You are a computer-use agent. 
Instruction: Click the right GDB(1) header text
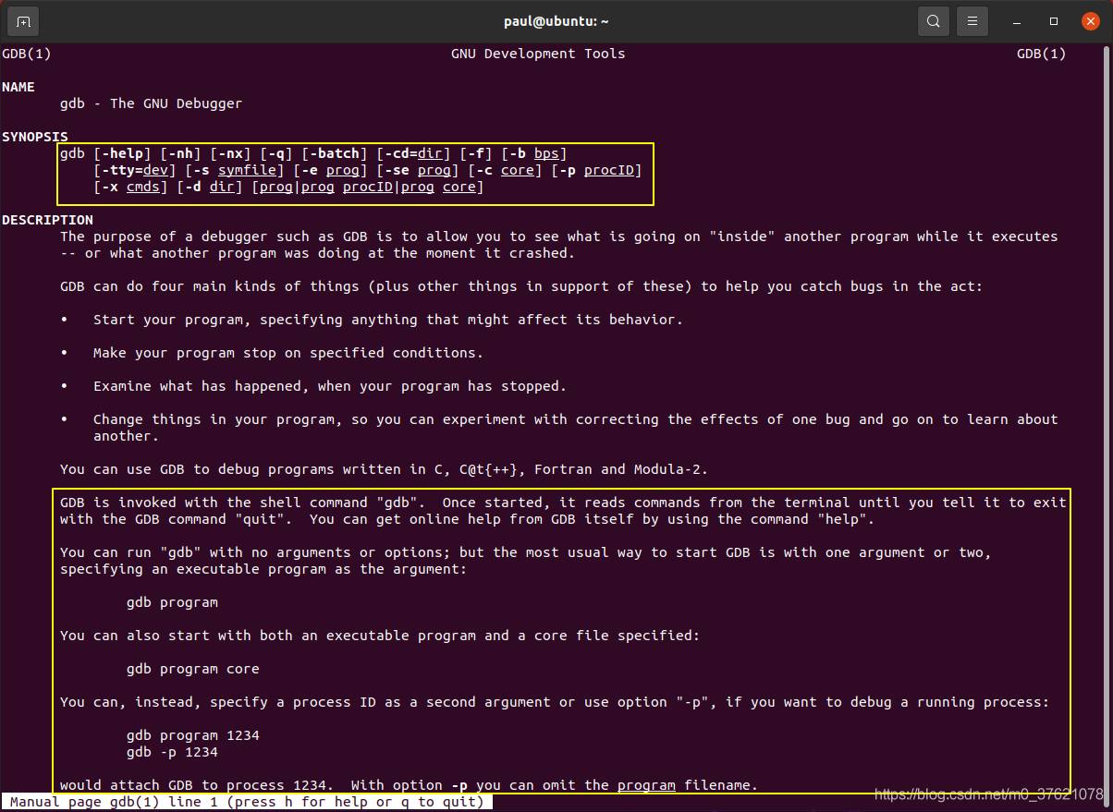(1042, 54)
